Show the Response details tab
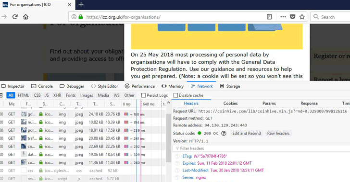The image size is (350, 182). coord(309,103)
